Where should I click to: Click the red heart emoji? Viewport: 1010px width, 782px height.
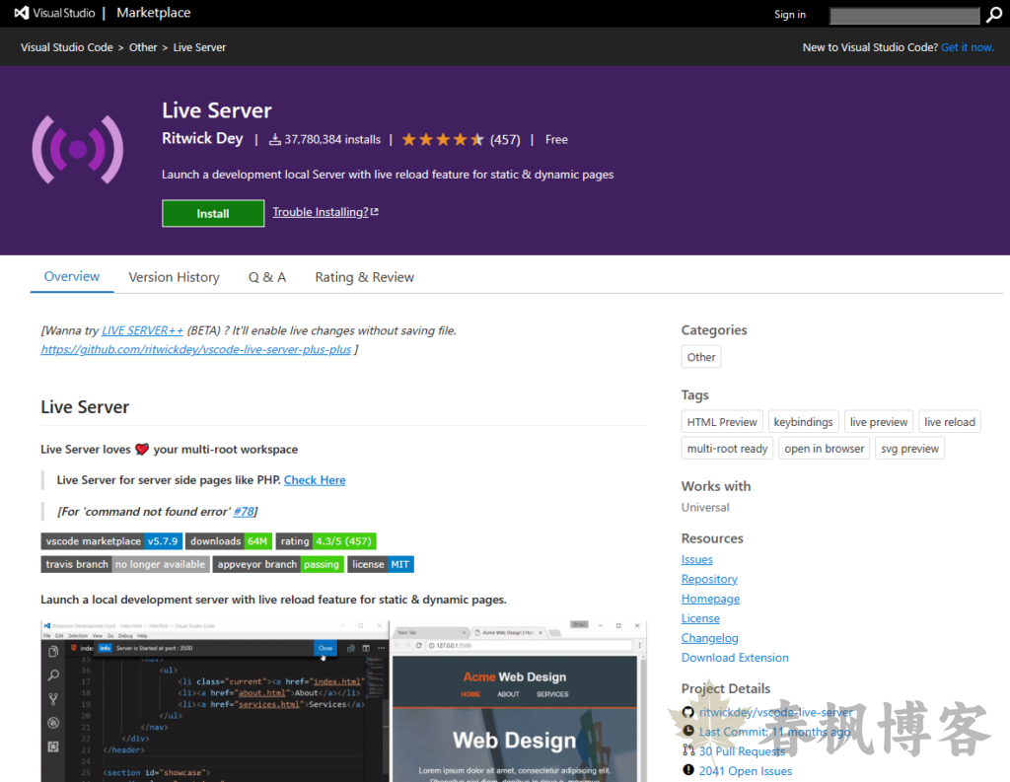142,449
